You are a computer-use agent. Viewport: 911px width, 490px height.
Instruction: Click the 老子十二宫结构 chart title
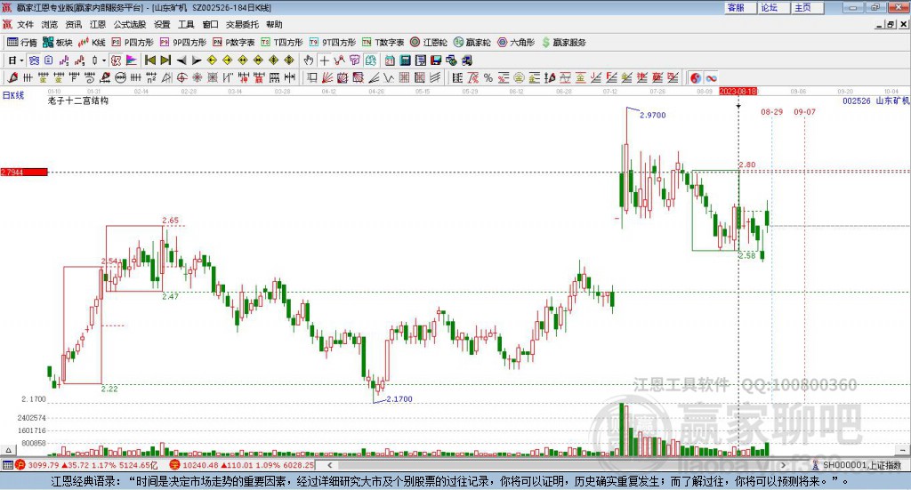coord(78,100)
